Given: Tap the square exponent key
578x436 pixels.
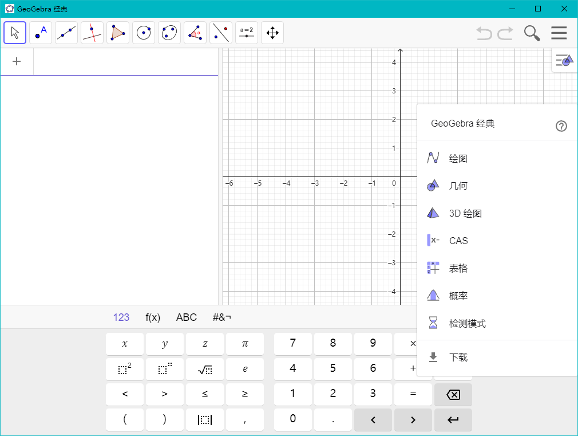Looking at the screenshot, I should pos(125,369).
